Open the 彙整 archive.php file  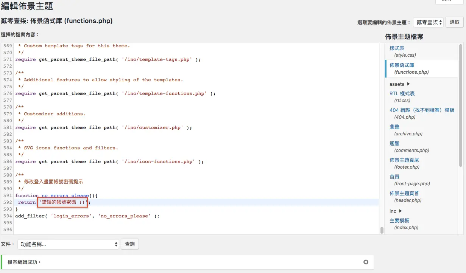(x=394, y=127)
